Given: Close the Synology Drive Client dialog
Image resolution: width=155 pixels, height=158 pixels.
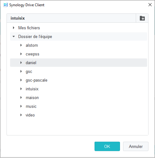Looking at the screenshot, I should point(150,5).
